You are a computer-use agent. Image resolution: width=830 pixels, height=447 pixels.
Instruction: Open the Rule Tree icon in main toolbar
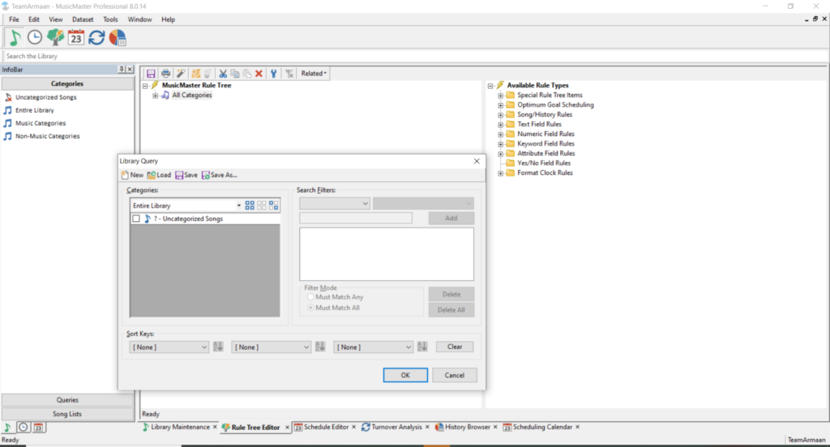point(55,37)
